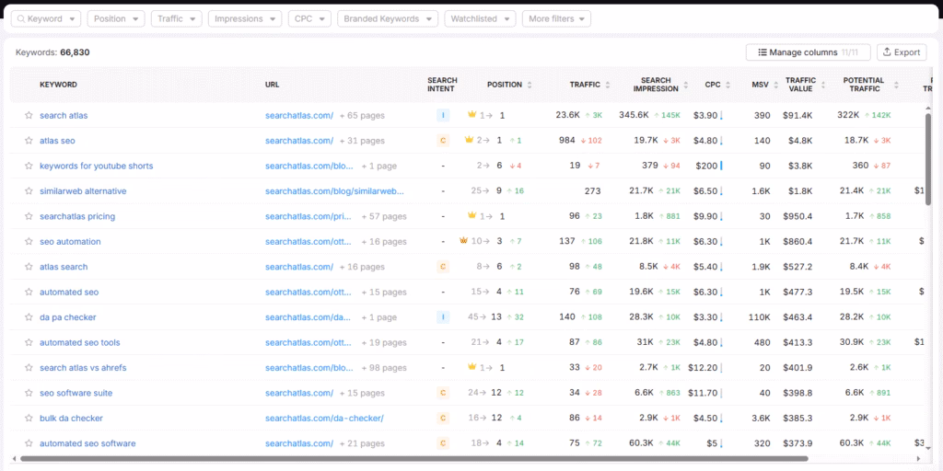The image size is (943, 471).
Task: Open the 'similarweb alternative' keyword link
Action: (83, 191)
